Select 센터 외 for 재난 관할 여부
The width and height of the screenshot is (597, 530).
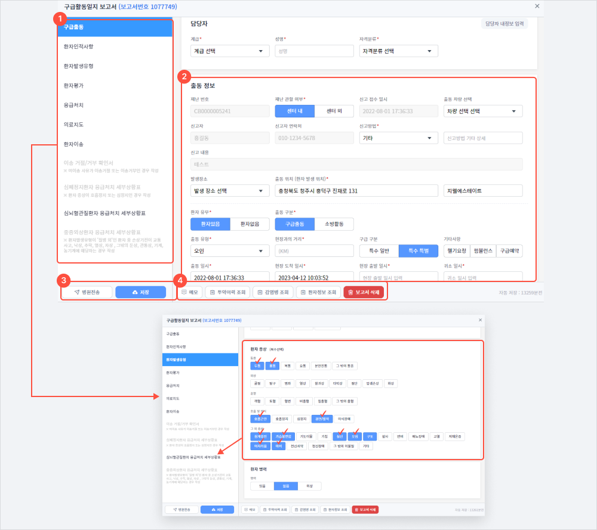(334, 111)
